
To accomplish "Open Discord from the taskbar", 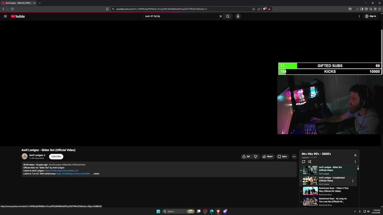I will click(225, 211).
